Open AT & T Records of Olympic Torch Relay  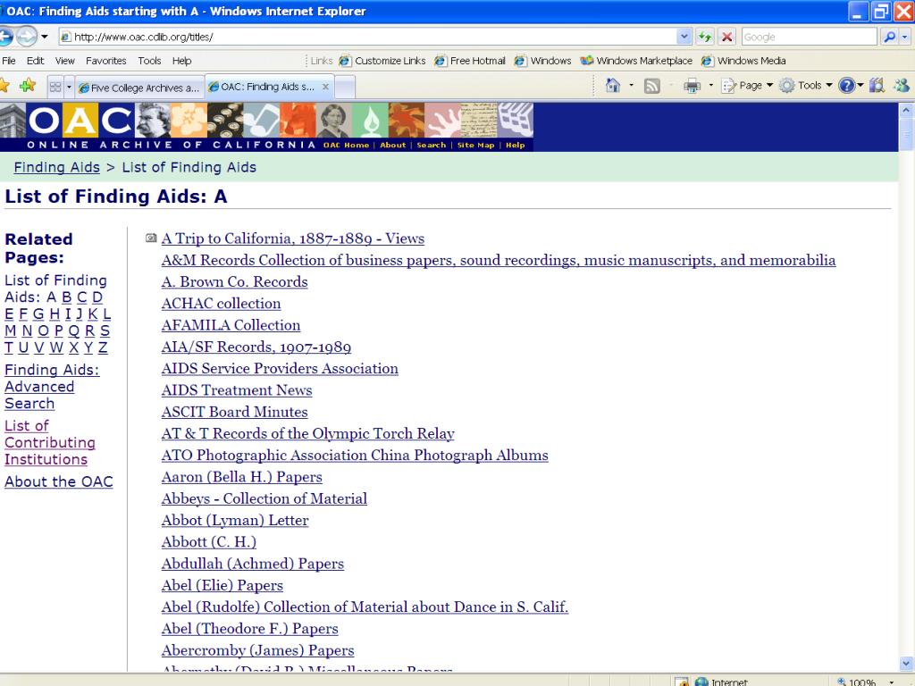pos(307,433)
